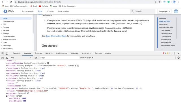
Task: Select the Tools tab on the site
Action: 40,11
